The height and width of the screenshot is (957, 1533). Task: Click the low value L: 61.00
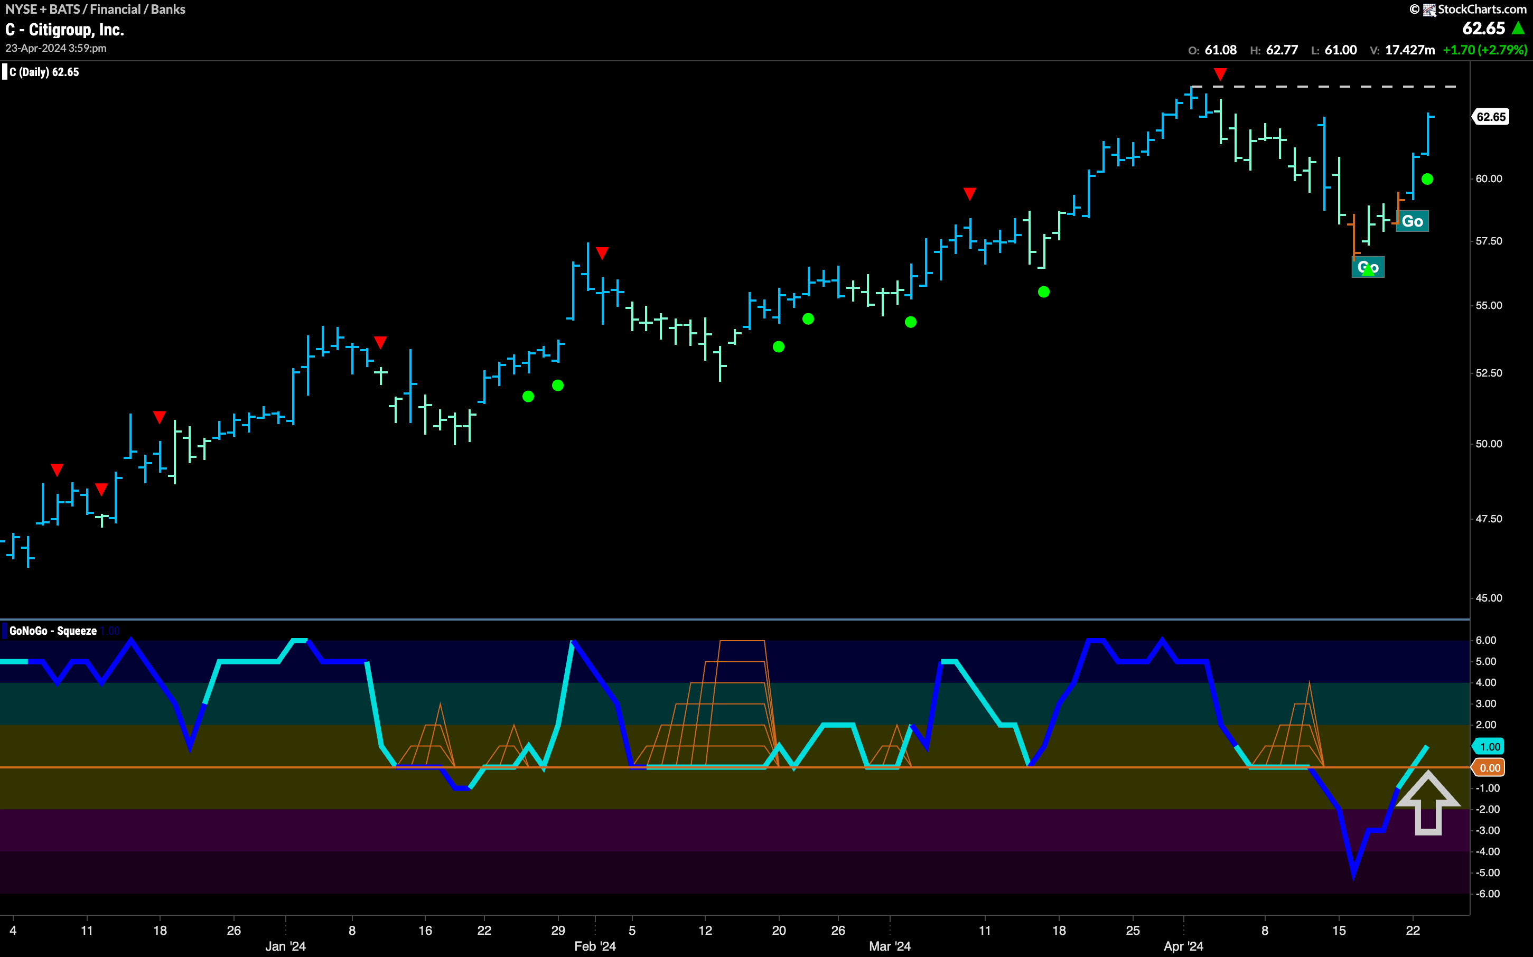pyautogui.click(x=1334, y=50)
